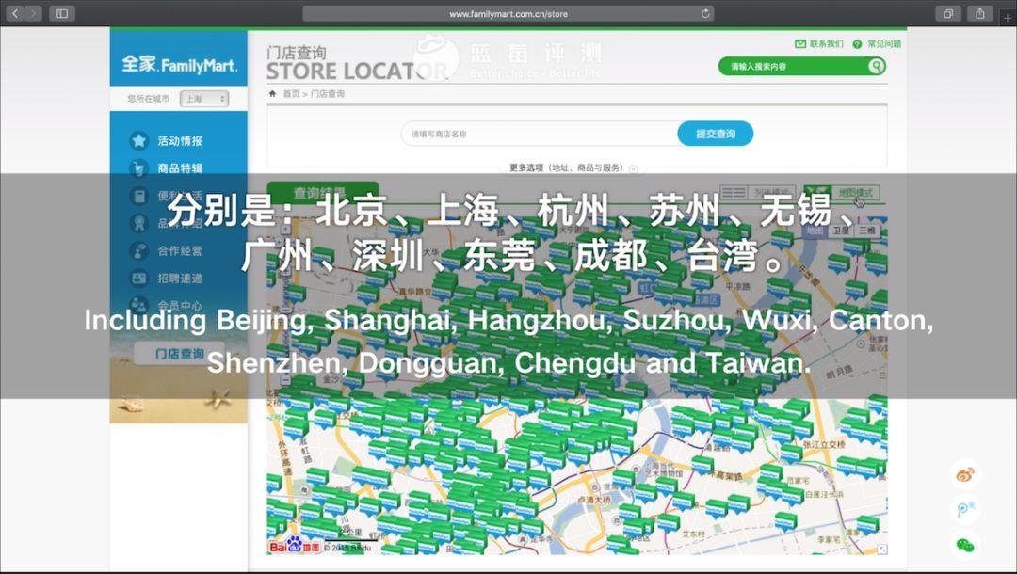
Task: Go to 首页 via the breadcrumb
Action: (x=291, y=94)
